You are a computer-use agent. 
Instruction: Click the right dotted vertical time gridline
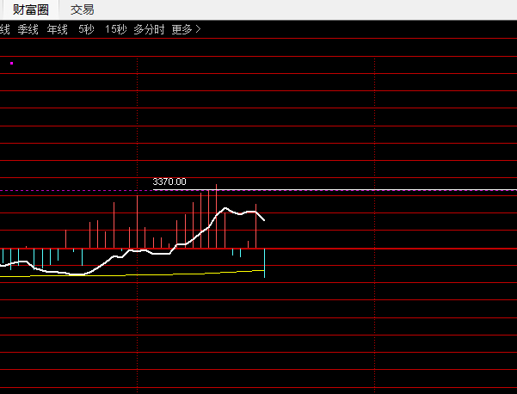pos(374,225)
